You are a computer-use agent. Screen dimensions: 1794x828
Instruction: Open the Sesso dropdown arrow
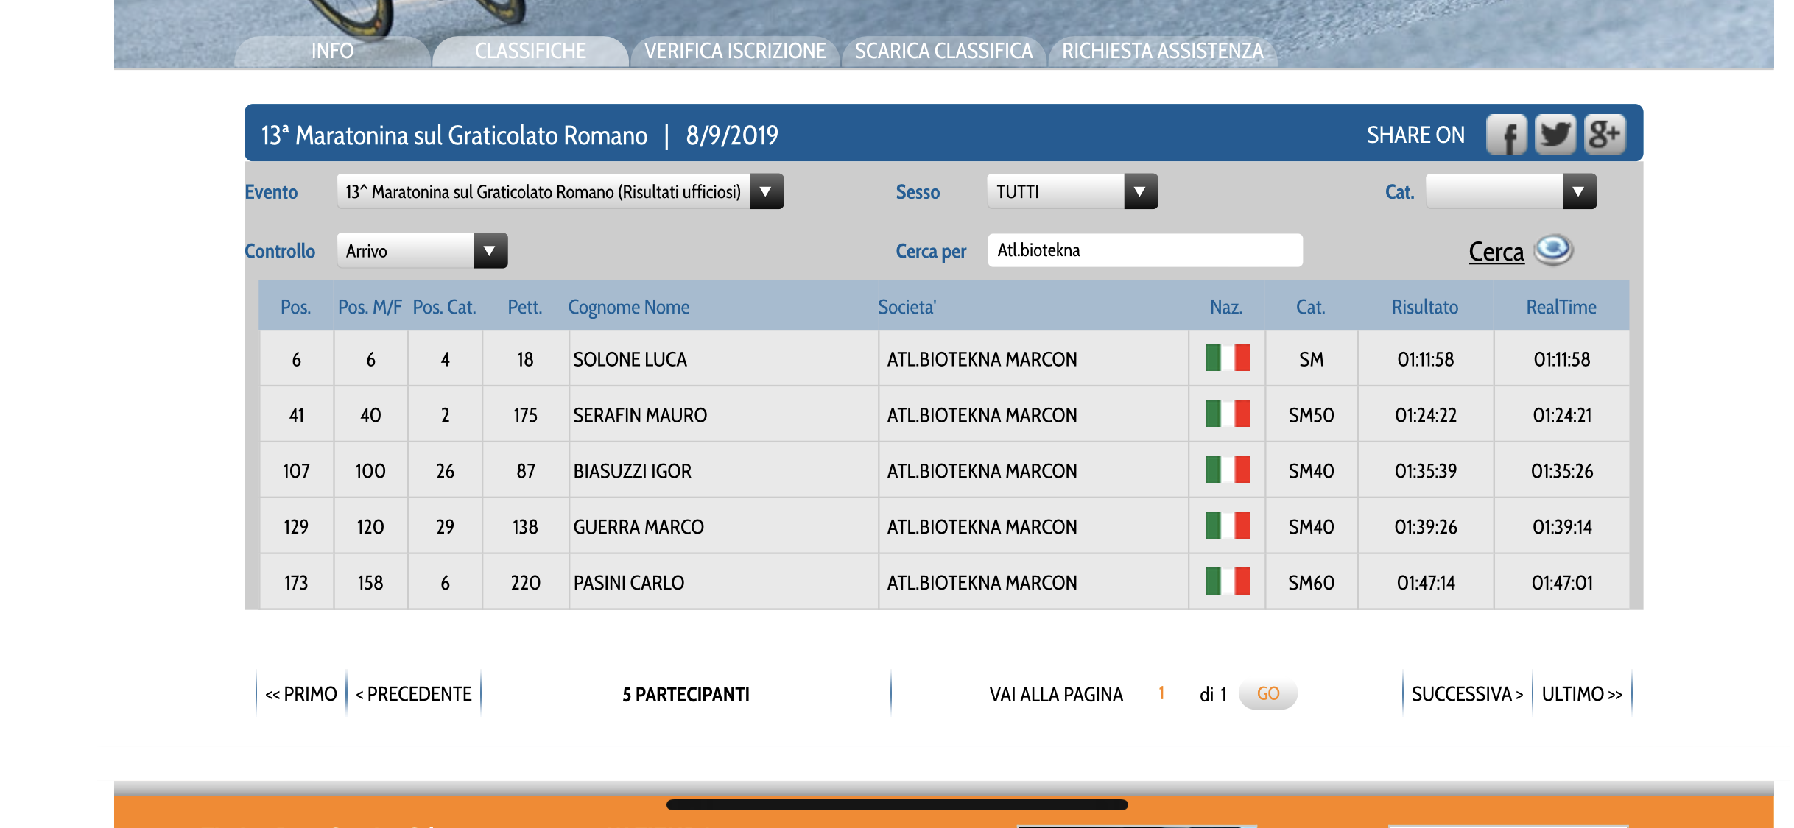1141,191
